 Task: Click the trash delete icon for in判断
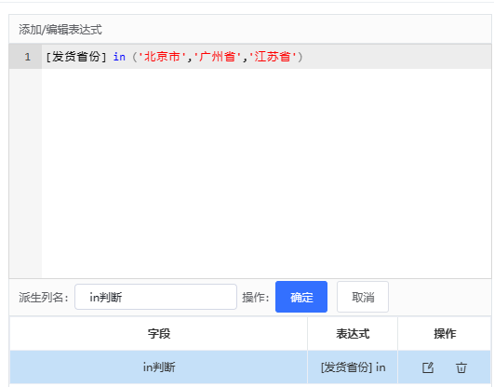point(461,367)
